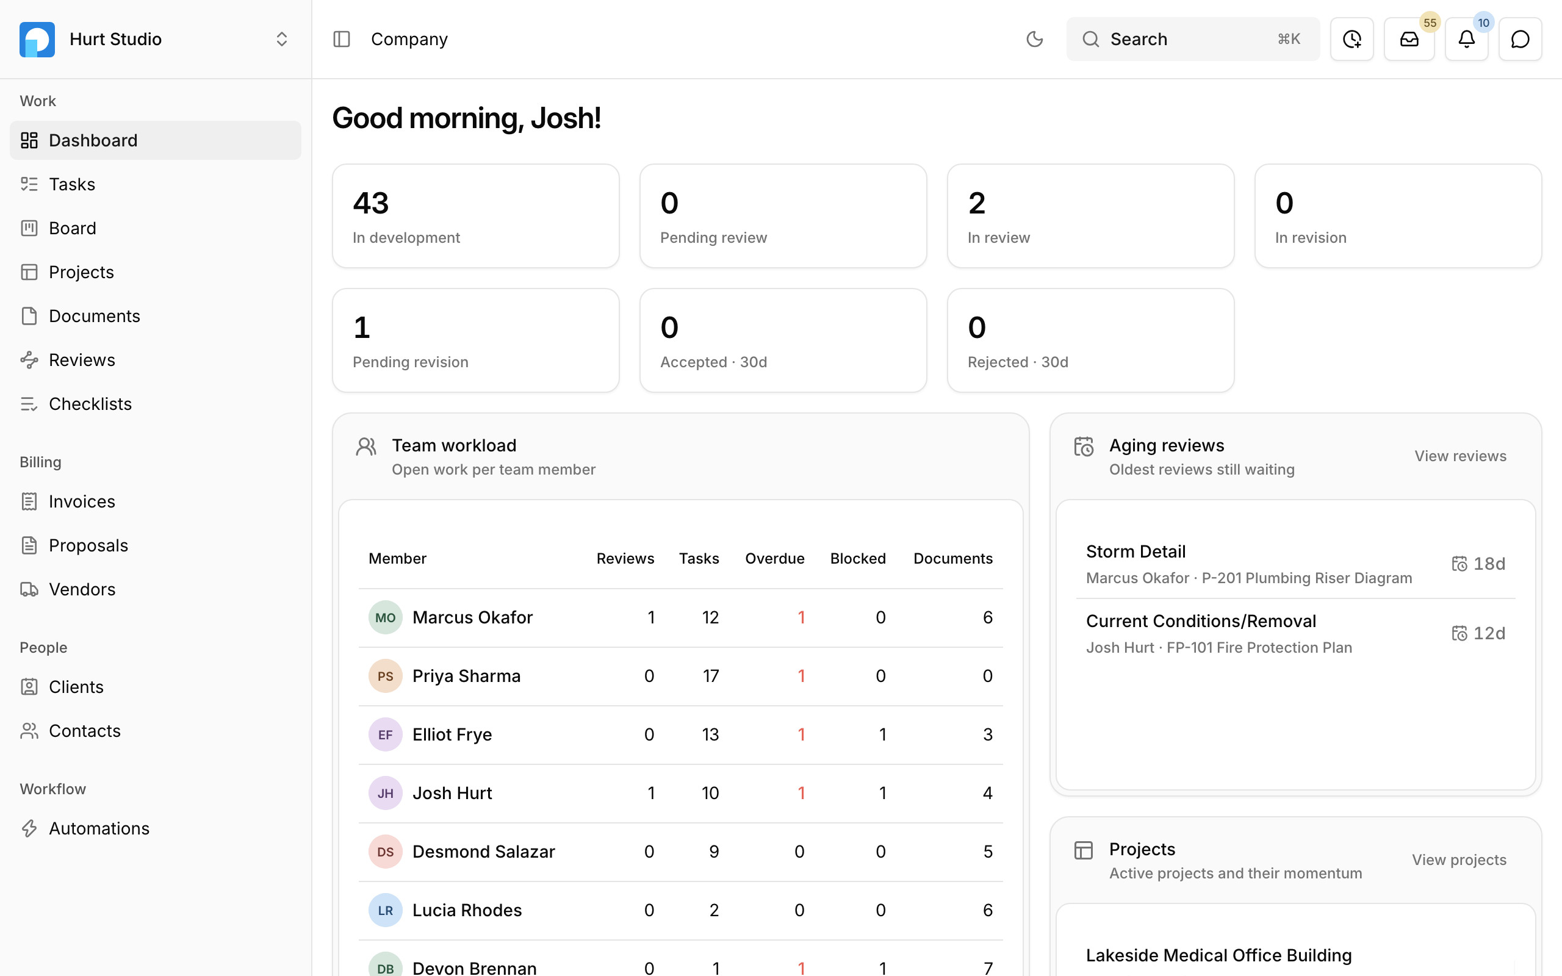The width and height of the screenshot is (1562, 976).
Task: Click the Documents column header
Action: [x=952, y=558]
